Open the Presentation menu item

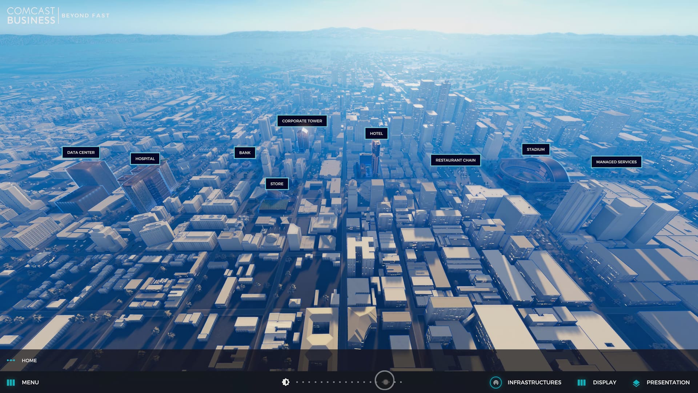pos(668,382)
